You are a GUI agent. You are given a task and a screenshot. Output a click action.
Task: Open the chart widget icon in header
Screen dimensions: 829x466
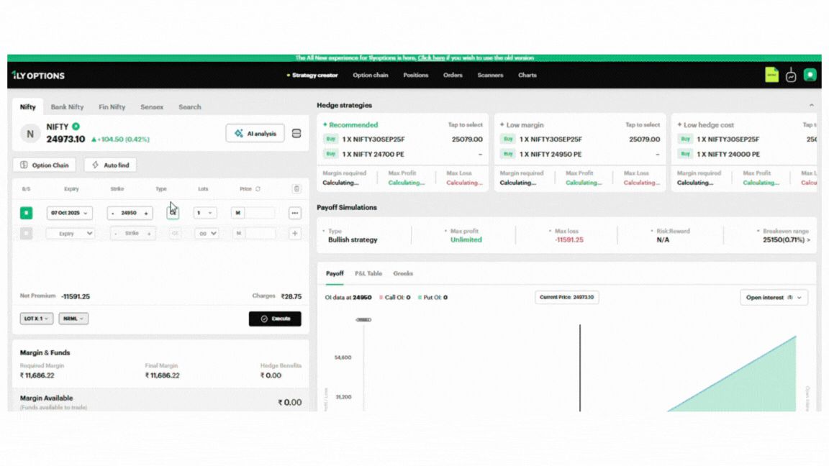(791, 75)
